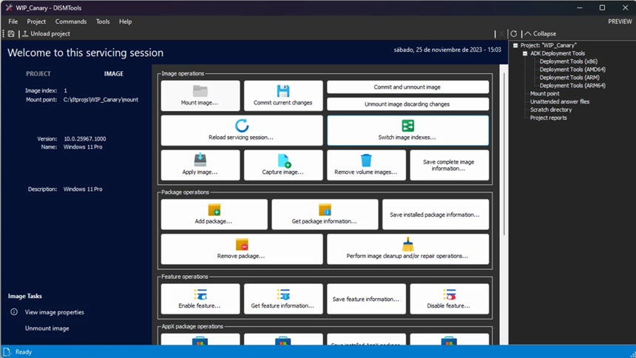Select Deployment Tools (x86) tree item
The height and width of the screenshot is (358, 636).
coord(568,61)
